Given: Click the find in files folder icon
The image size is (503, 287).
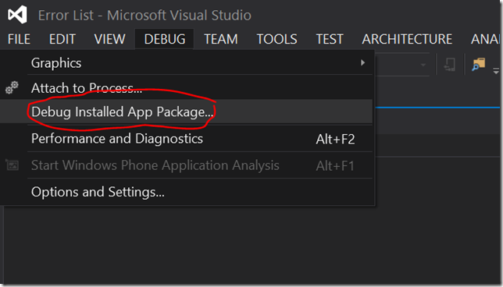Looking at the screenshot, I should (479, 65).
